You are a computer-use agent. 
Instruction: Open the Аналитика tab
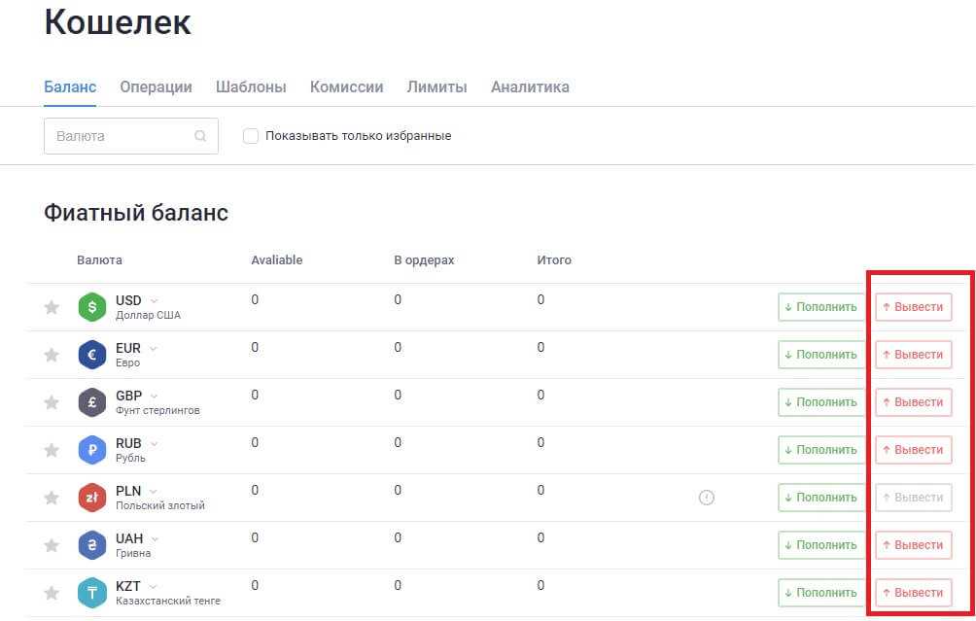click(x=530, y=87)
